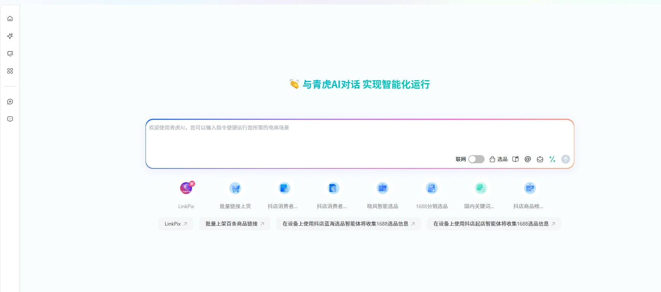Click the @ mention icon
This screenshot has height=292, width=661.
coord(528,159)
